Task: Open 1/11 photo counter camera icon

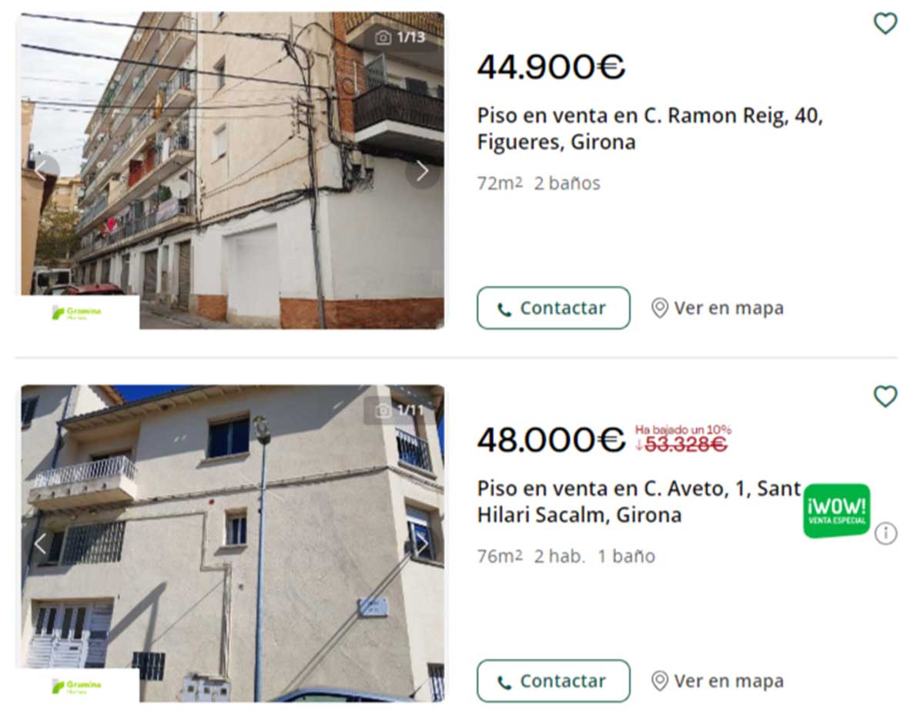Action: [383, 411]
